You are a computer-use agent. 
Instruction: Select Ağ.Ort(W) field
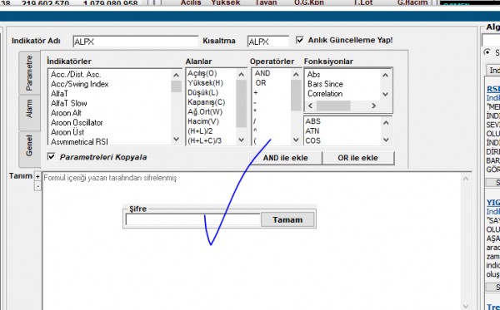tap(205, 111)
